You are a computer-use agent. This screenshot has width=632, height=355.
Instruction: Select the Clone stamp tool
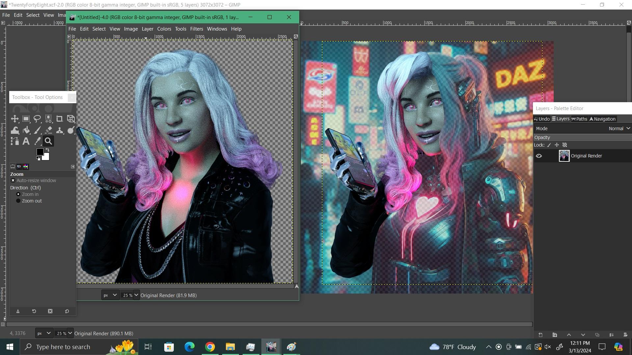pyautogui.click(x=60, y=130)
